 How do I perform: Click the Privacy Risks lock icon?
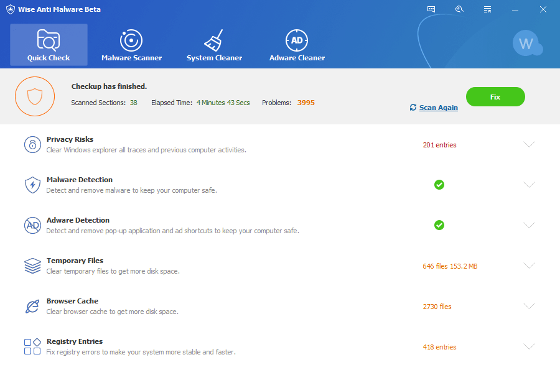coord(32,145)
